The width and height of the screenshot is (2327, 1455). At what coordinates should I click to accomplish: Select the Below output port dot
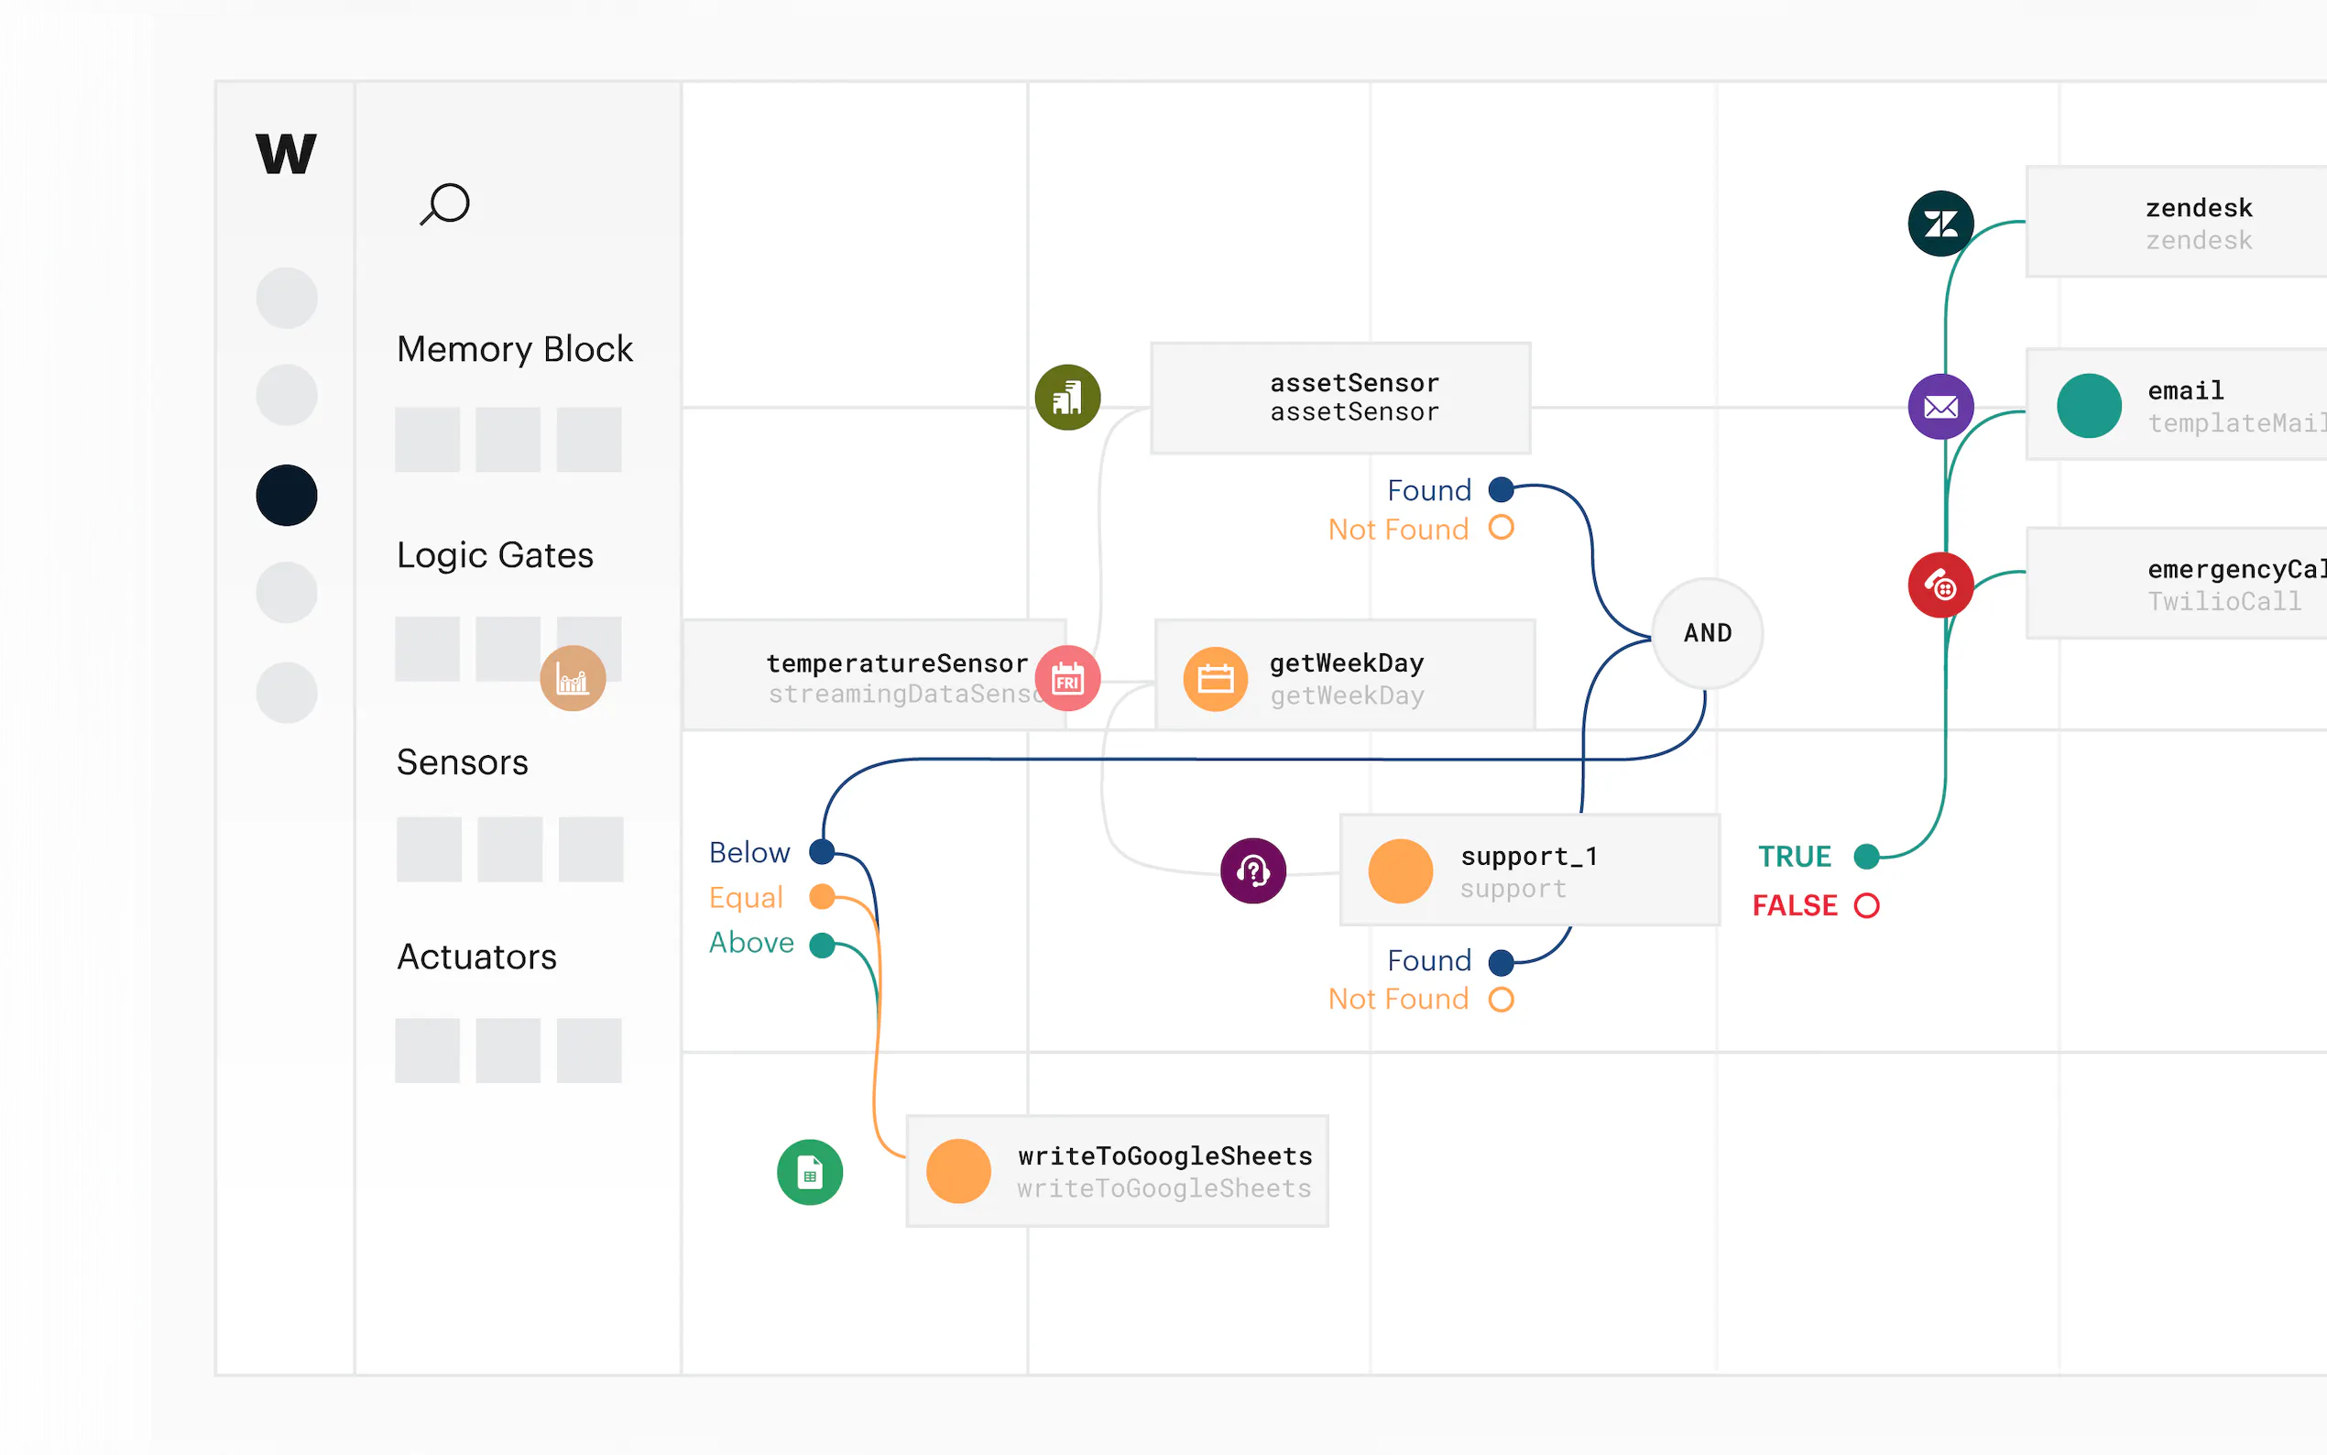tap(822, 851)
